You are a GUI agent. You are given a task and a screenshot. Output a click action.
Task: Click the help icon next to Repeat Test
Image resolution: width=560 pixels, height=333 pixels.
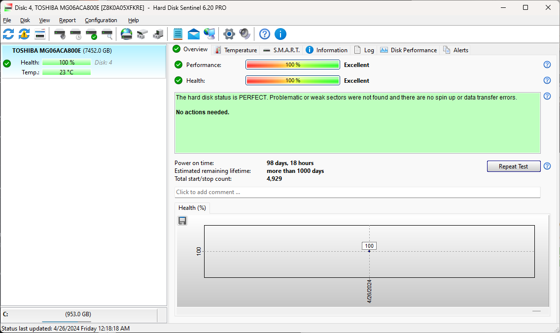tap(547, 166)
